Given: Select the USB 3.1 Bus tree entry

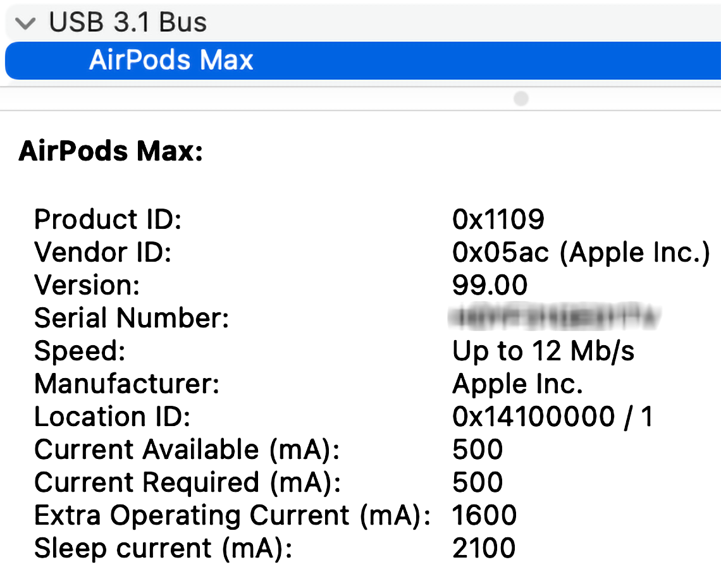Looking at the screenshot, I should 128,23.
